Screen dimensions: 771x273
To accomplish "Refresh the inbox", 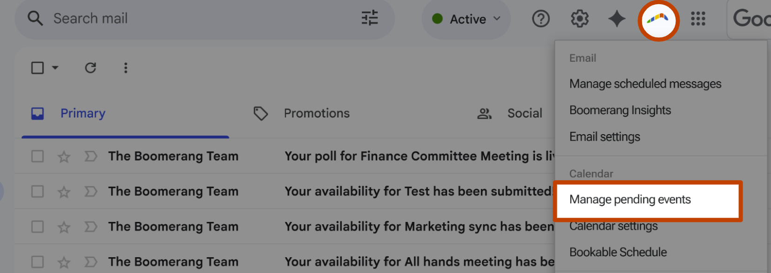I will (90, 68).
